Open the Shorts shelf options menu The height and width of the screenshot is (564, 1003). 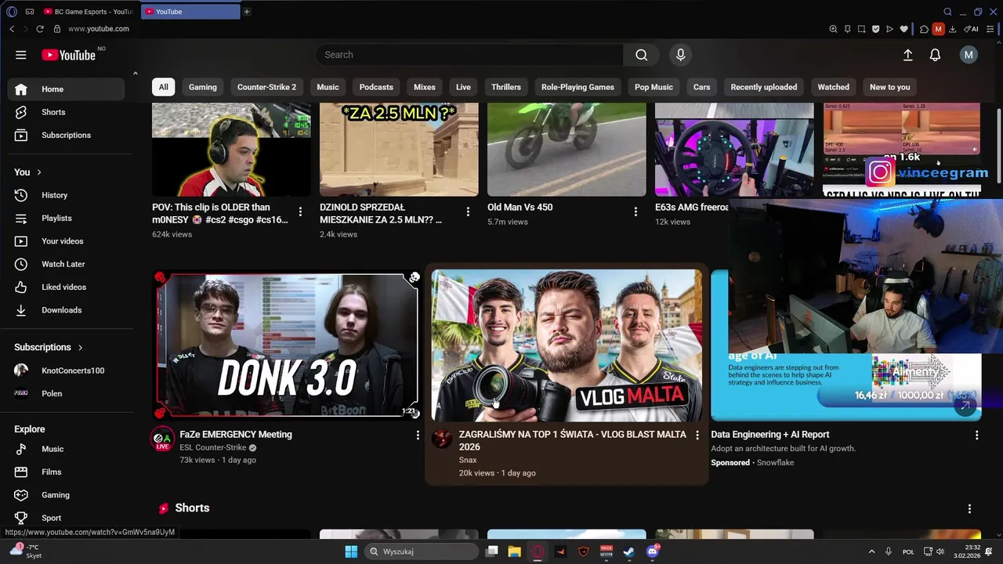[x=969, y=508]
